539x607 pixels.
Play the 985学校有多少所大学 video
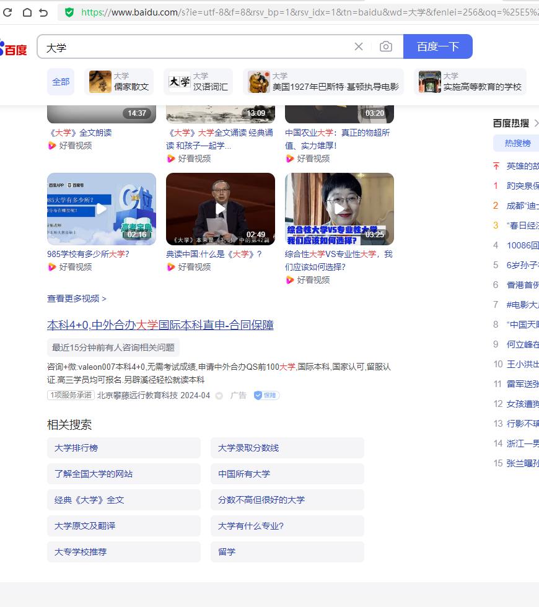coord(102,209)
